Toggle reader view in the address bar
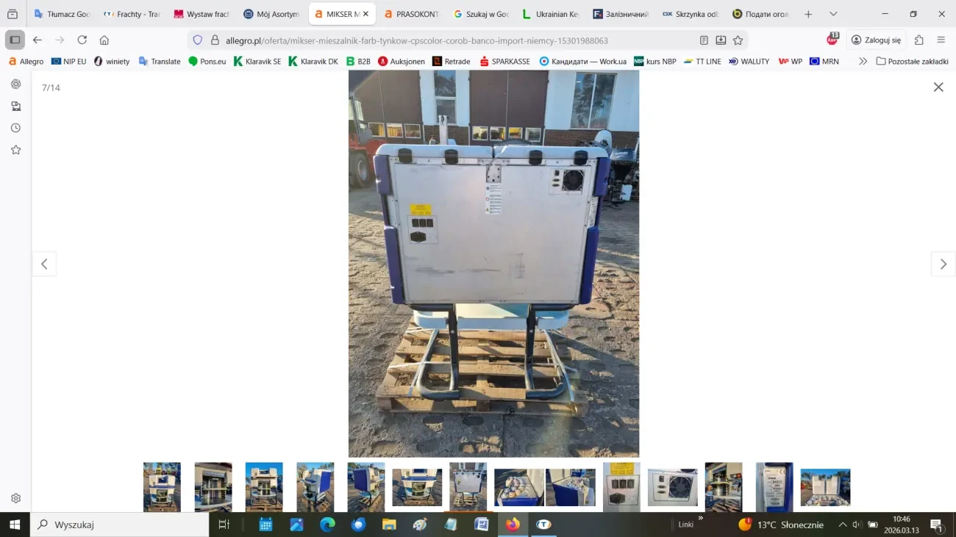 [x=704, y=40]
